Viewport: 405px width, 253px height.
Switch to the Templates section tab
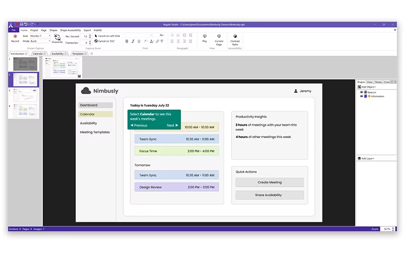[79, 54]
